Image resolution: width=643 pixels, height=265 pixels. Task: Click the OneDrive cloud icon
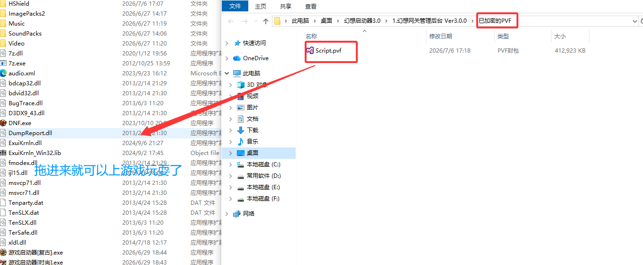point(237,58)
